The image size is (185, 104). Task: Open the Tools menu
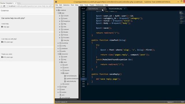pos(86,5)
